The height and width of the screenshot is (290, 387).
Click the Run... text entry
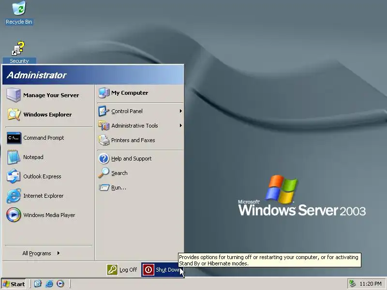point(119,188)
